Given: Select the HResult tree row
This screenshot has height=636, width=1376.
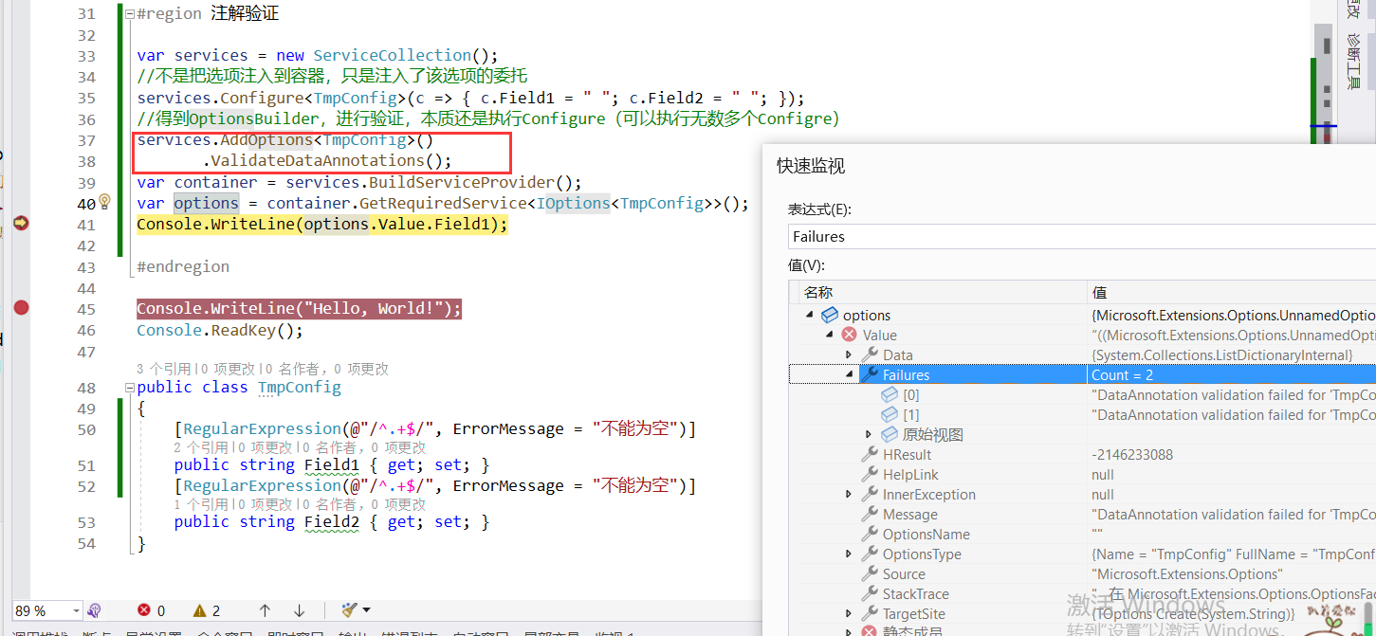Looking at the screenshot, I should pos(1082,454).
